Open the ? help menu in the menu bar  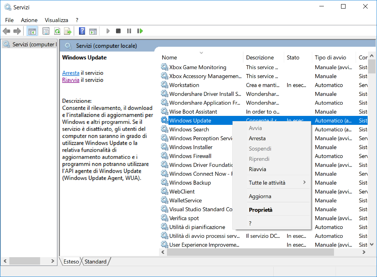(x=77, y=20)
